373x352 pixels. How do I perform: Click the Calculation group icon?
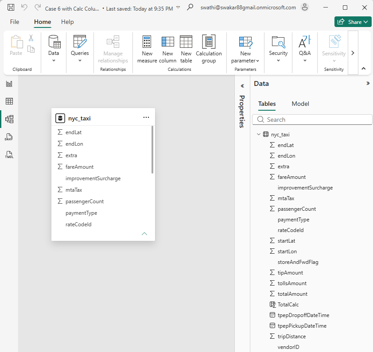[x=209, y=42]
